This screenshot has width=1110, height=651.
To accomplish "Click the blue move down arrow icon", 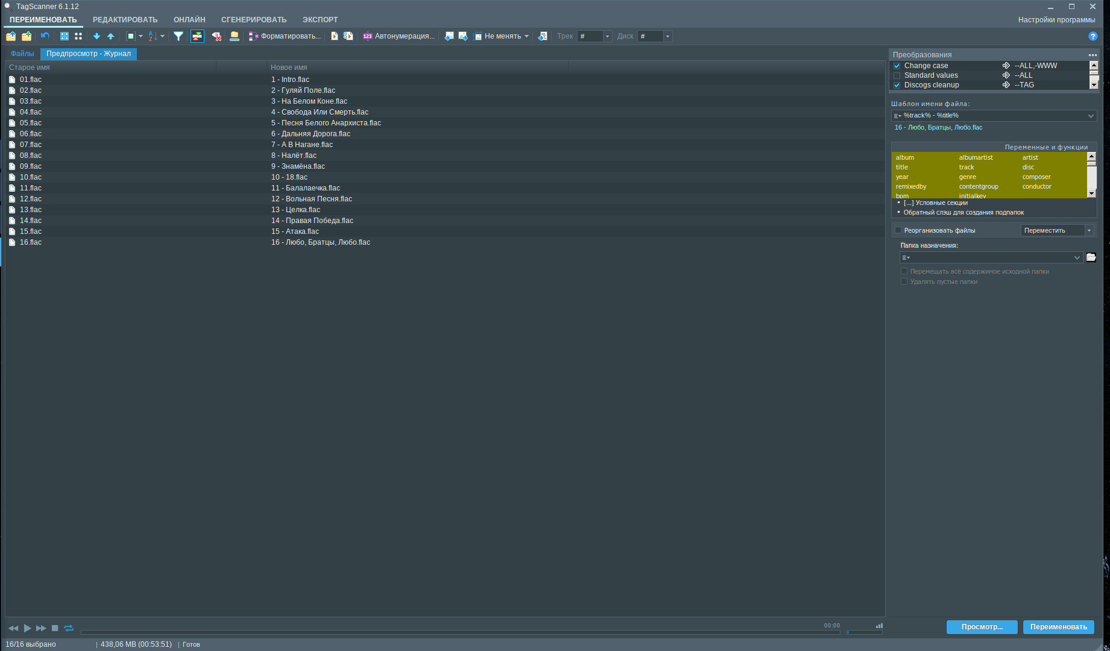I will coord(96,36).
